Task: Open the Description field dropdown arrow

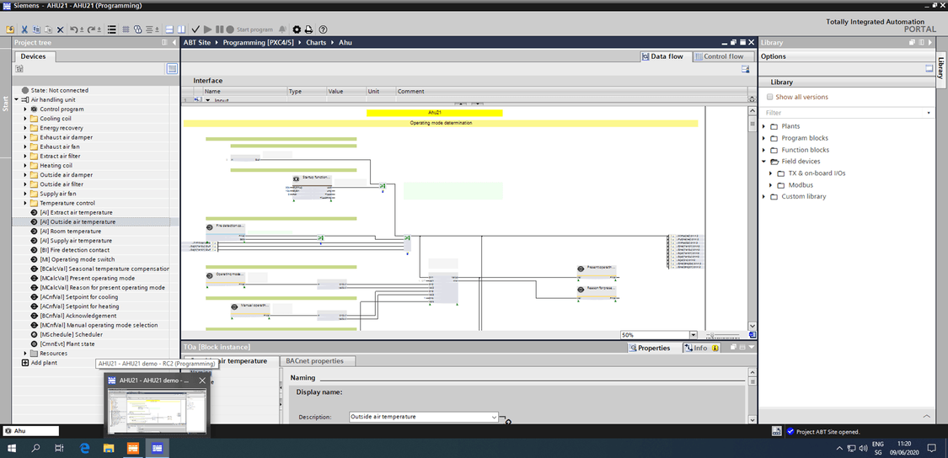Action: 494,417
